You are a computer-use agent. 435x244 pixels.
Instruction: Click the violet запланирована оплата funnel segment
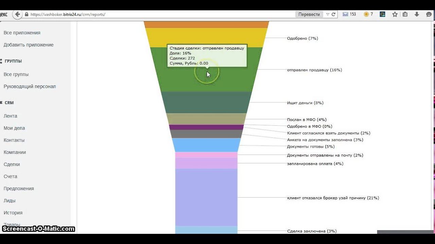point(206,163)
